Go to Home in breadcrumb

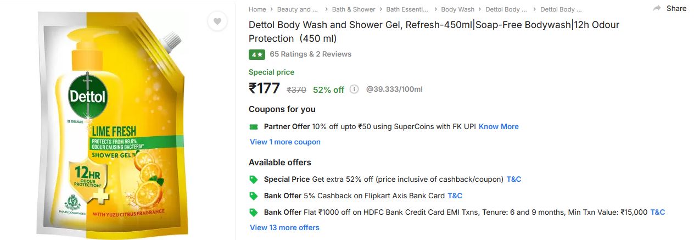tap(257, 9)
